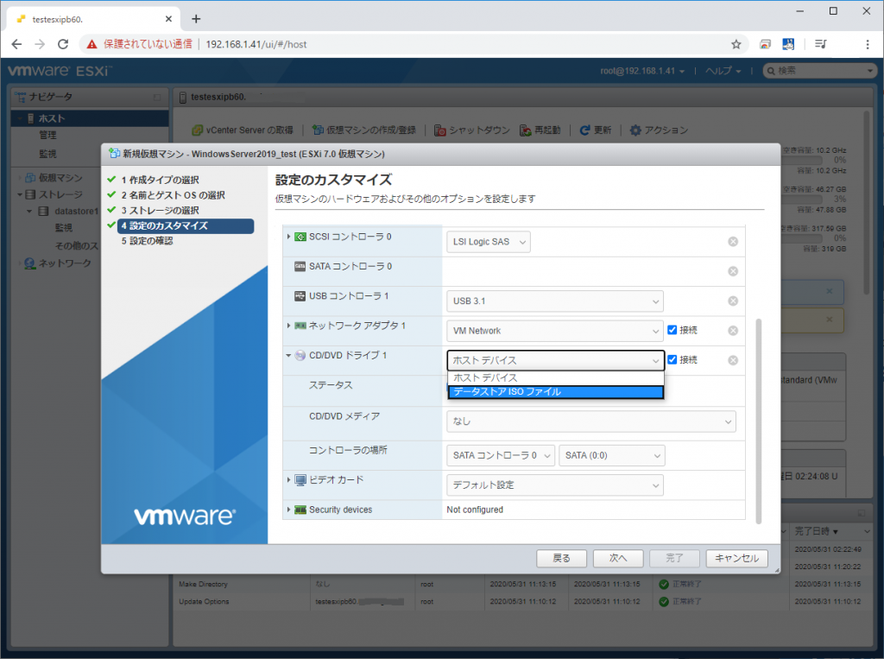This screenshot has width=884, height=659.
Task: Remove USB コントローラ 1 with its X icon
Action: tap(732, 301)
